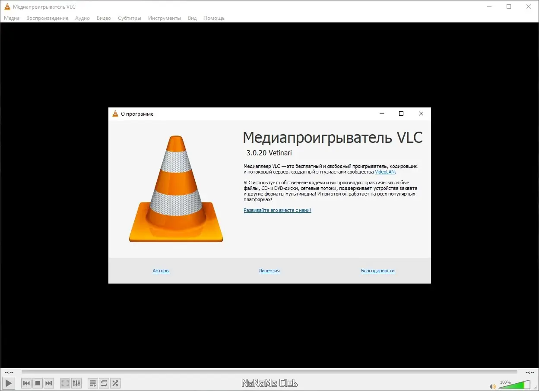Viewport: 539px width, 391px height.
Task: Open the extended settings and effects icon
Action: pos(76,383)
